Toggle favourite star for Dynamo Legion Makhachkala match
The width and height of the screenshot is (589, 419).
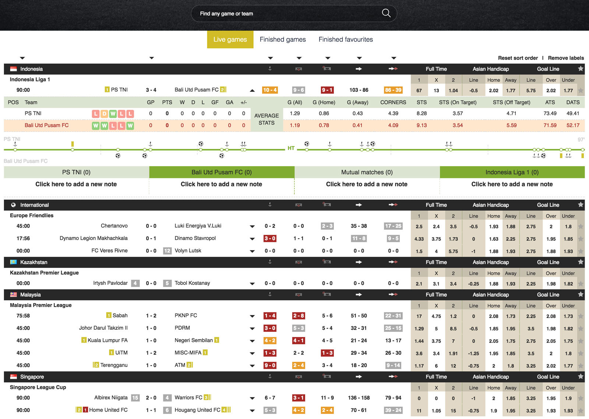click(x=581, y=239)
